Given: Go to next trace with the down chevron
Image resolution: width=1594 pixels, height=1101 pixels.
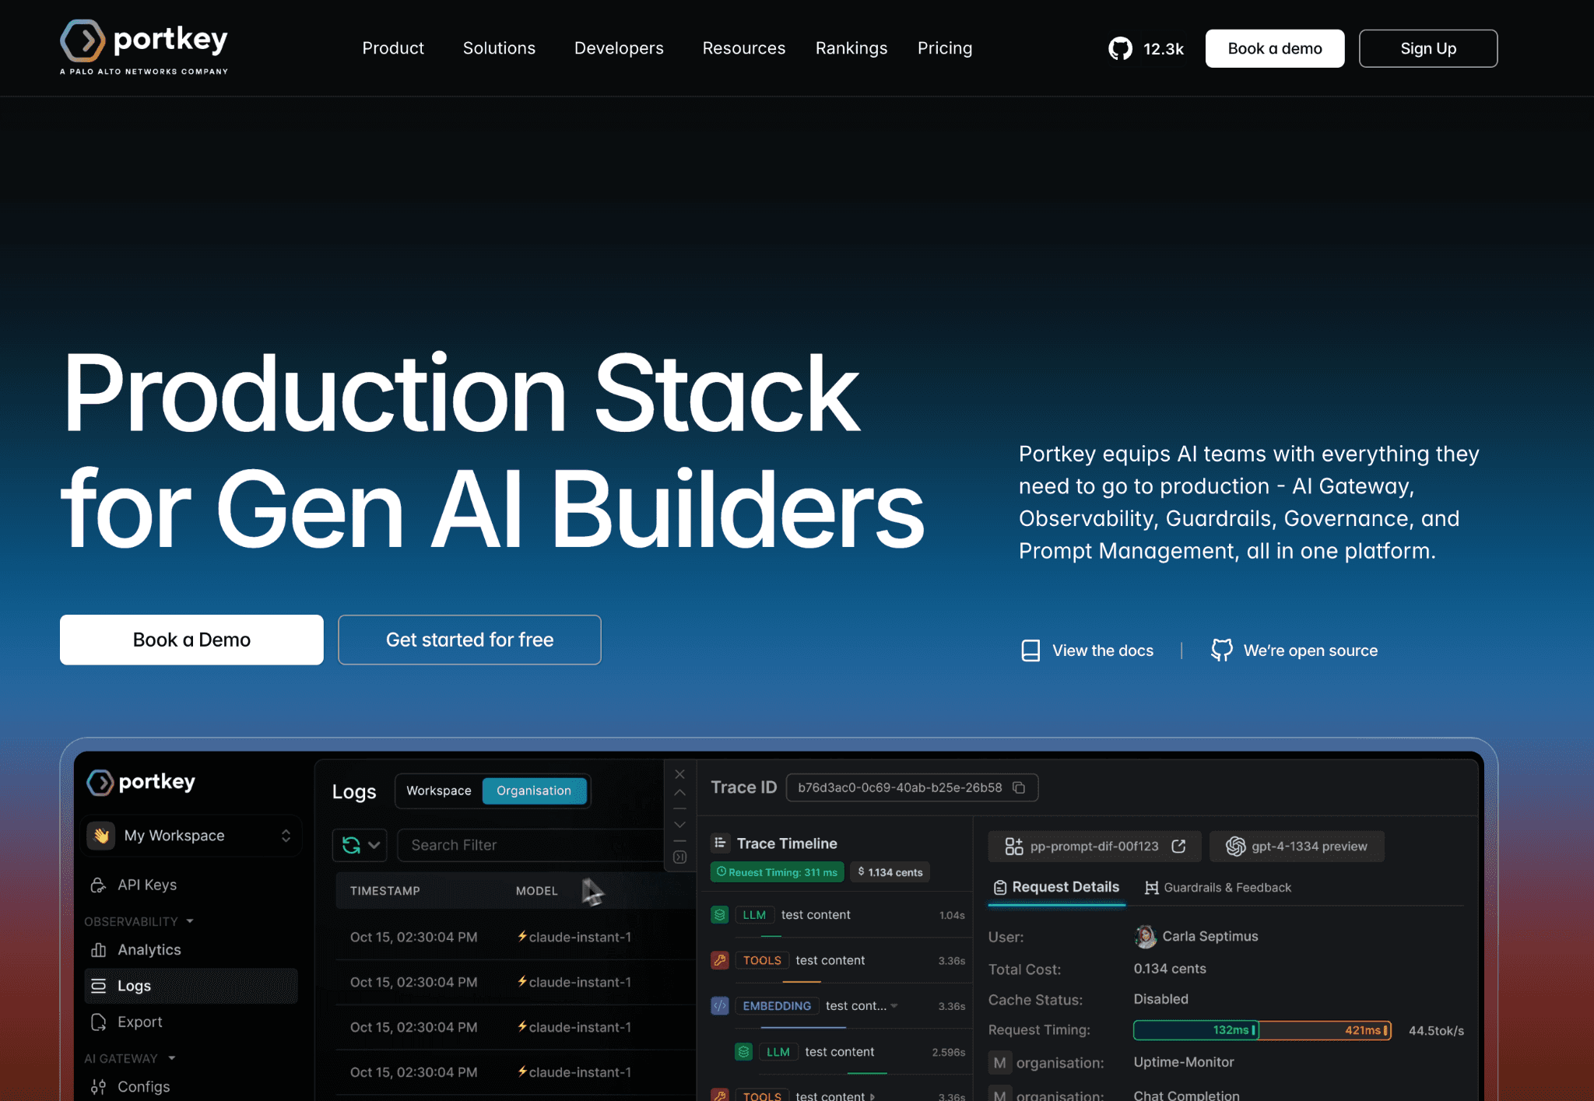Looking at the screenshot, I should click(x=679, y=825).
